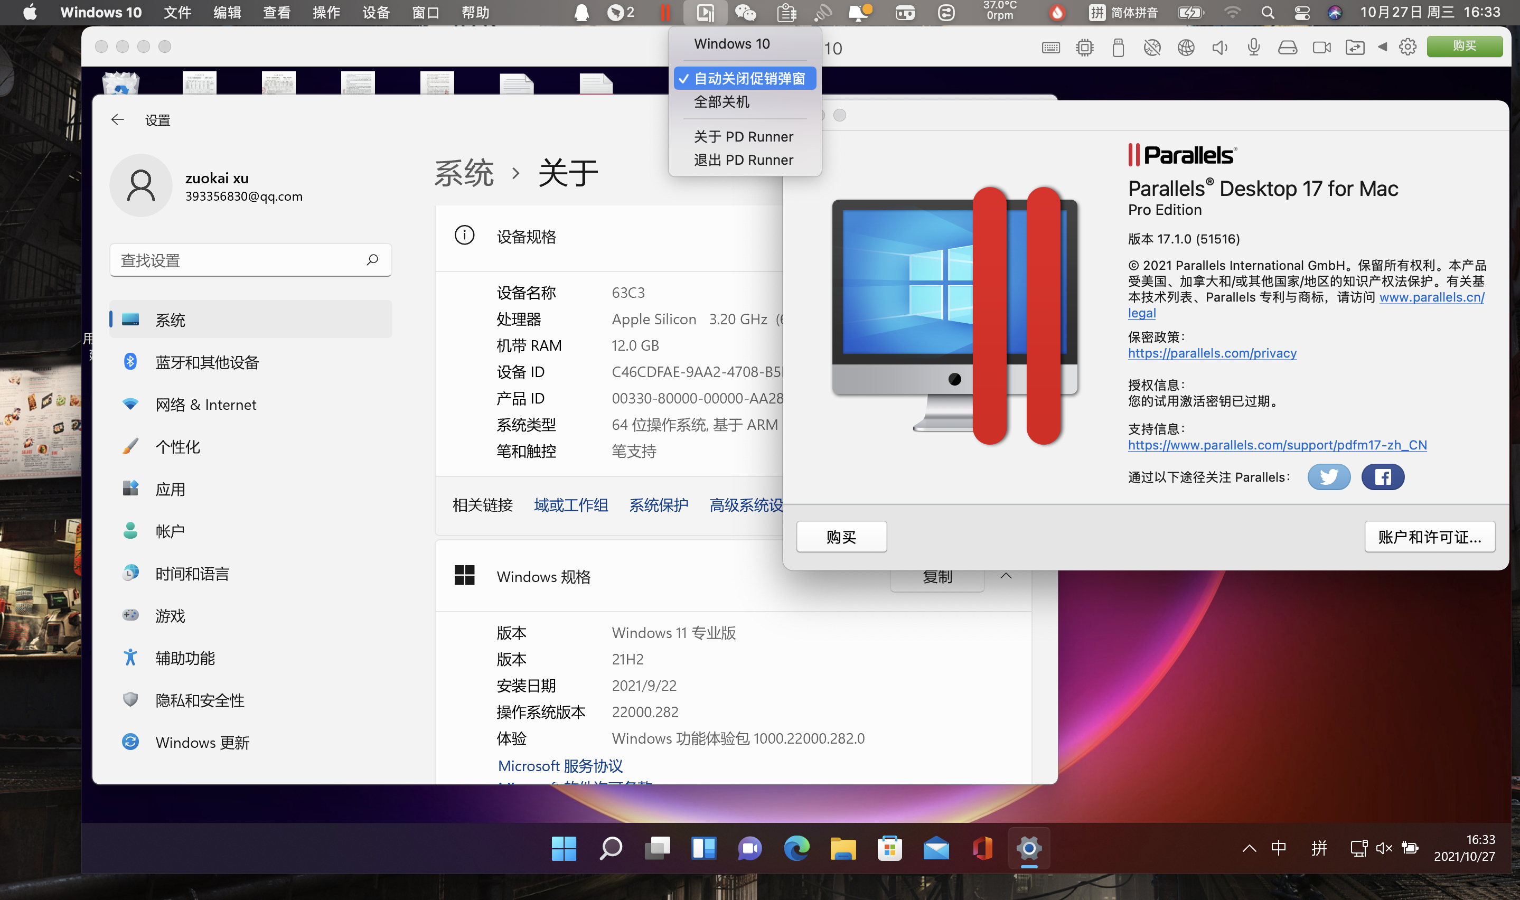Click the keyboard icon in Parallels toolbar
Screen dimensions: 1520x900
(1050, 48)
